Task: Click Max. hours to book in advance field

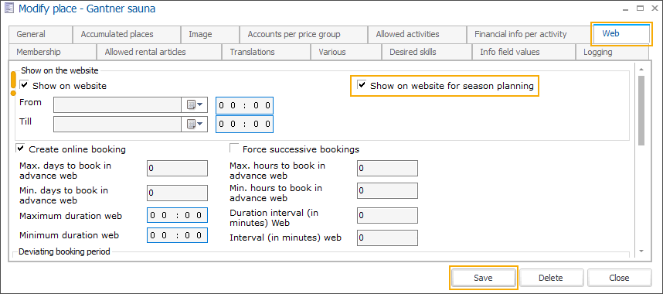Action: click(387, 168)
